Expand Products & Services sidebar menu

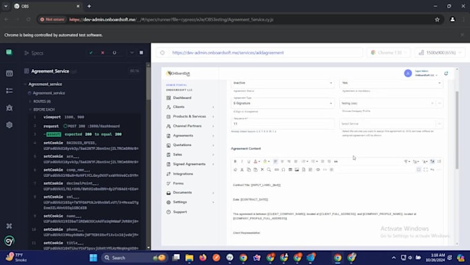190,116
